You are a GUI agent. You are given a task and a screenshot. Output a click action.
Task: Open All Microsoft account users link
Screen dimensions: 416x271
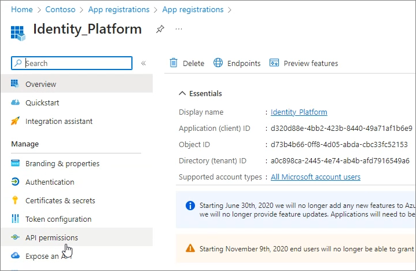point(315,177)
